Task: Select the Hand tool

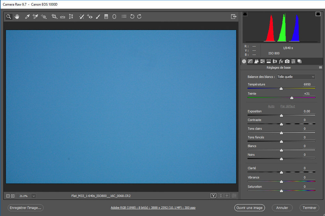Action: (17, 17)
